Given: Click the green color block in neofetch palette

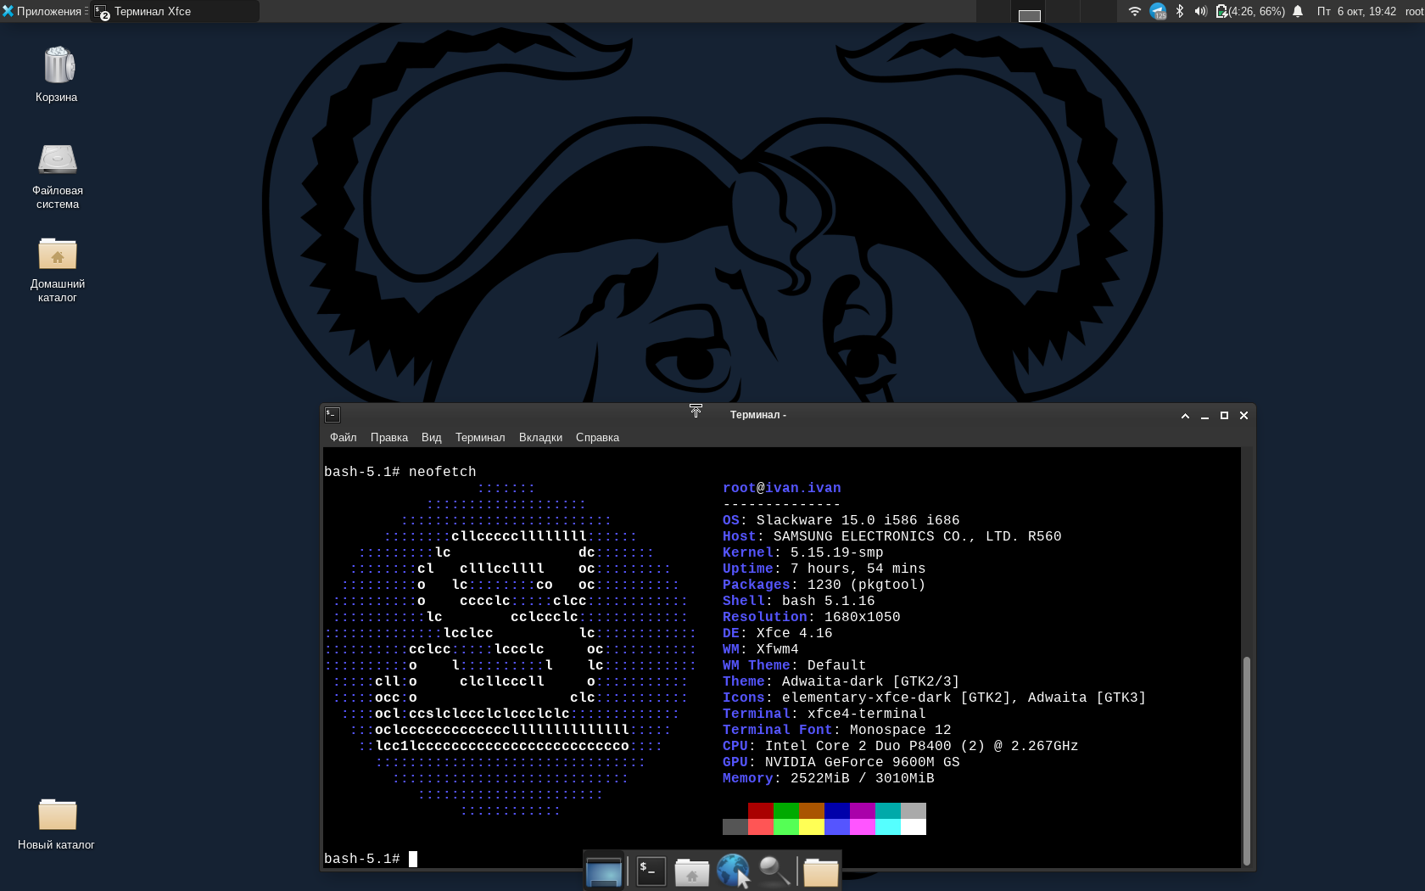Looking at the screenshot, I should (x=786, y=810).
